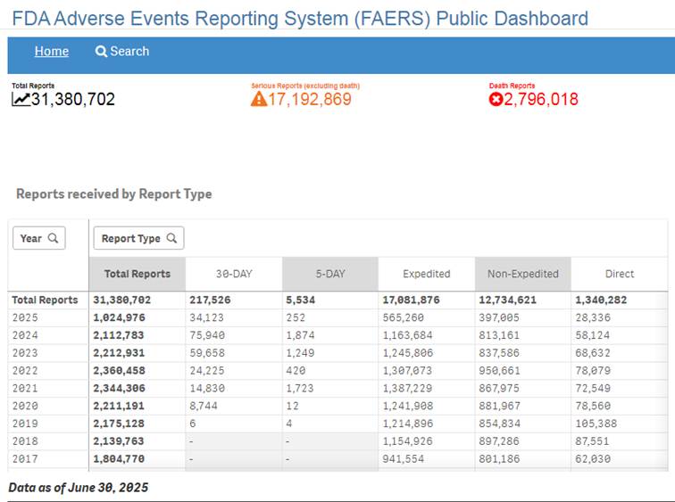Click the Total Reports value 31,380,702

point(73,99)
